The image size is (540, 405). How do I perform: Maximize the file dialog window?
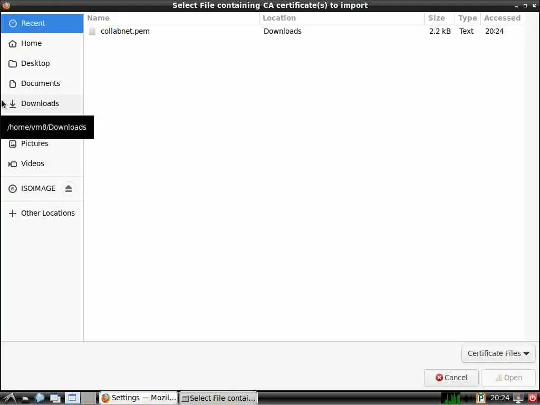pos(525,6)
